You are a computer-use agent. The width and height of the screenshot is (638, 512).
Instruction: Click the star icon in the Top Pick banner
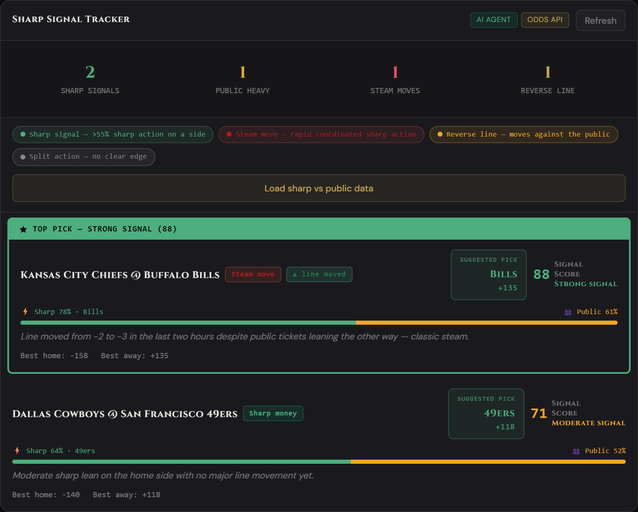[x=23, y=229]
